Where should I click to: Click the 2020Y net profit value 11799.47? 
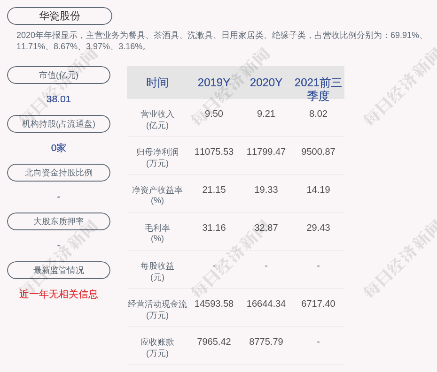pyautogui.click(x=266, y=152)
